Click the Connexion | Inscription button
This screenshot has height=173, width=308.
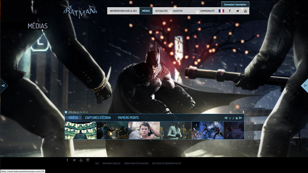coord(235,5)
